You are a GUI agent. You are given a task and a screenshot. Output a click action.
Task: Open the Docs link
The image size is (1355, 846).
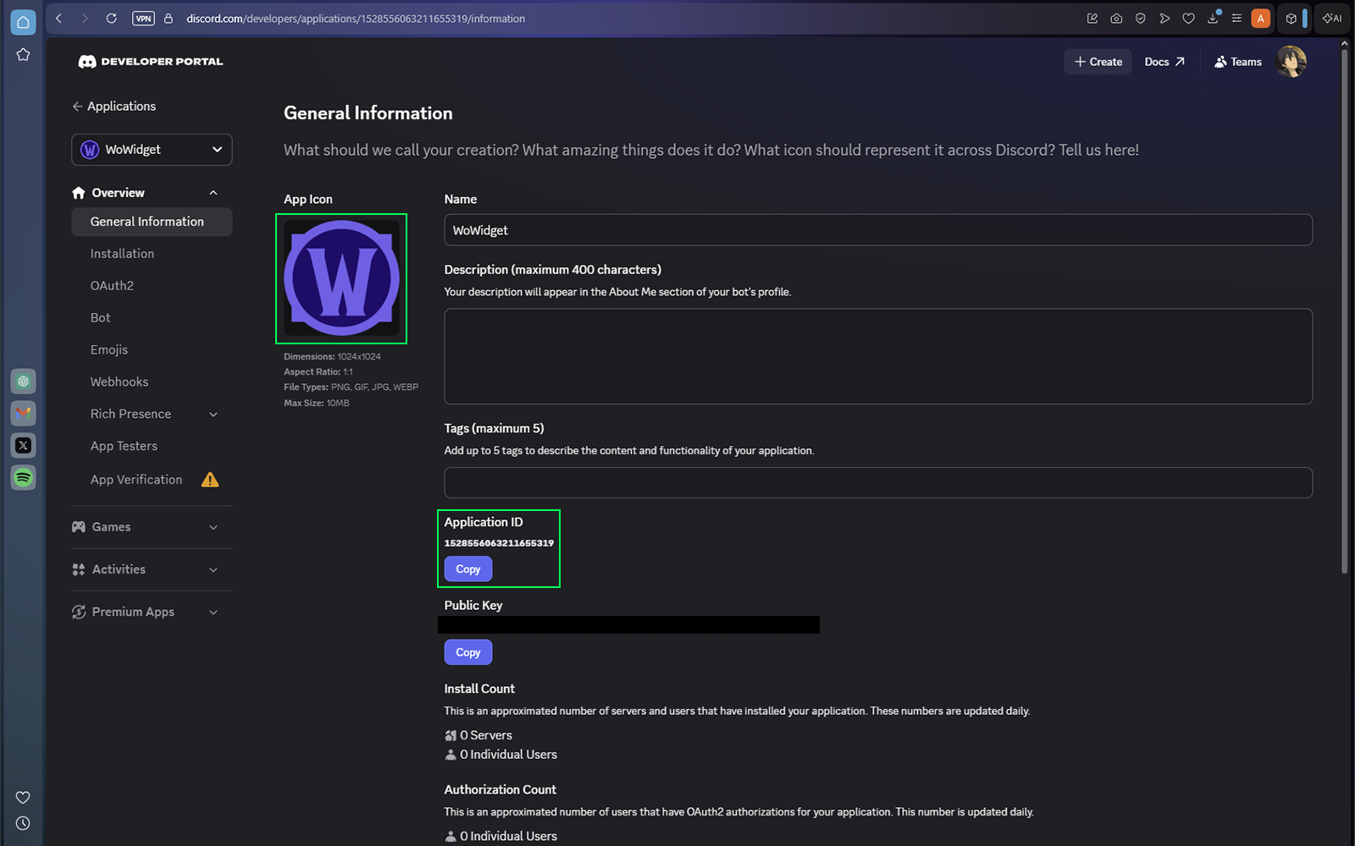click(1164, 62)
